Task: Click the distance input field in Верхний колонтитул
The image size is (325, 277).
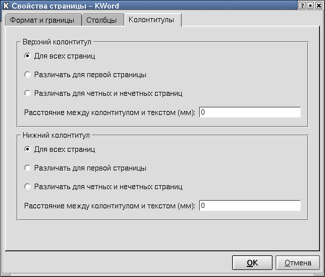Action: coord(250,113)
